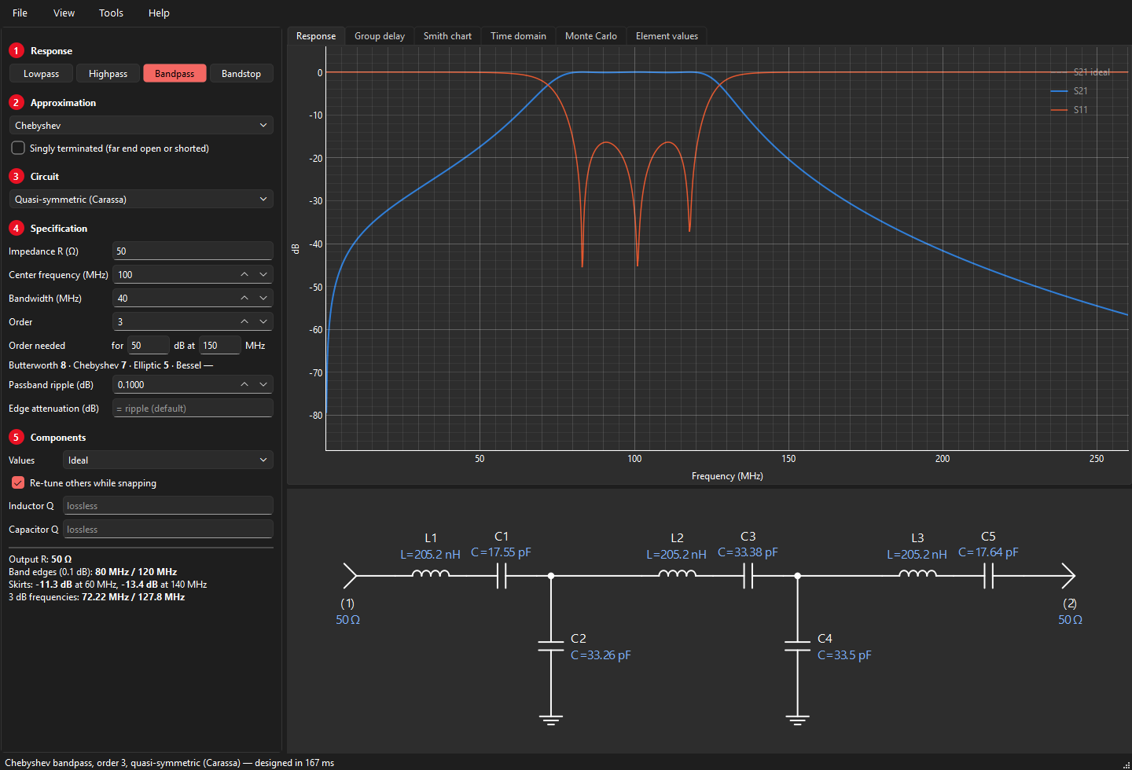Viewport: 1132px width, 770px height.
Task: Open the component Values dropdown showing Ideal
Action: point(167,460)
